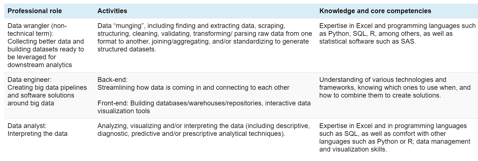Click the Python, SQL, R competencies cell
This screenshot has width=478, height=161.
397,34
